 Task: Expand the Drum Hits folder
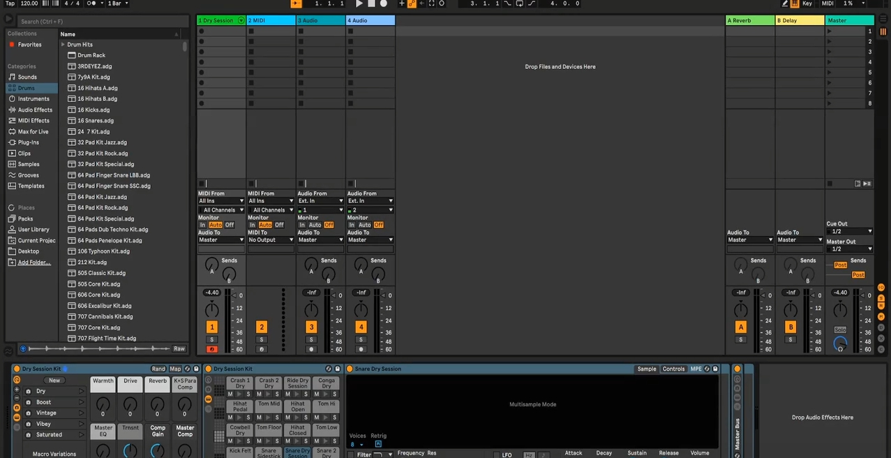[63, 45]
